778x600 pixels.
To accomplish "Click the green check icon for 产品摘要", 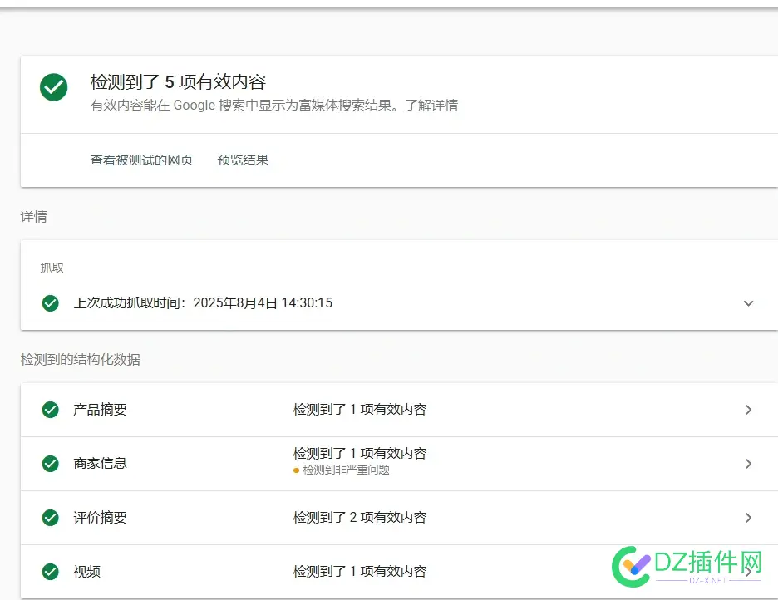I will tap(50, 410).
